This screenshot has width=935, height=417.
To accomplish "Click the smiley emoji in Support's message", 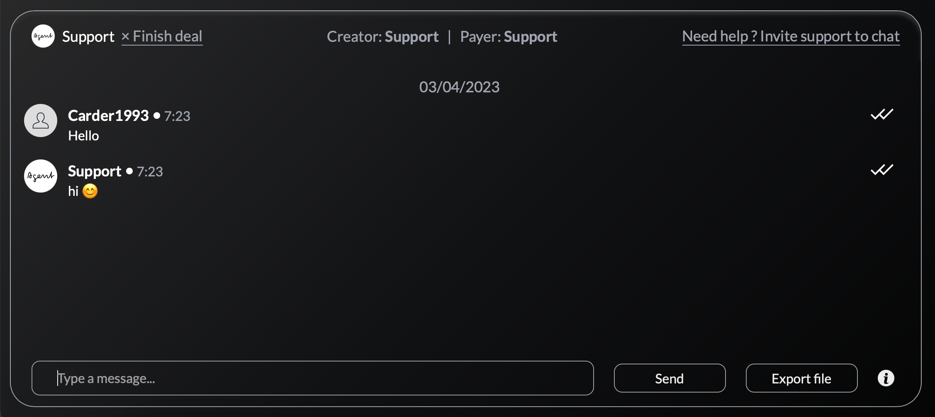I will (90, 191).
